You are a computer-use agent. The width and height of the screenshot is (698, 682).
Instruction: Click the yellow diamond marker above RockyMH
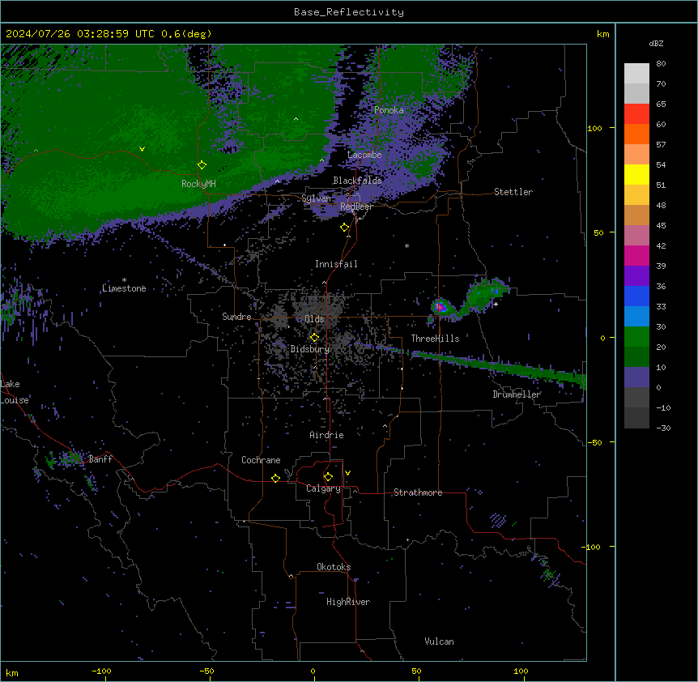coord(202,165)
